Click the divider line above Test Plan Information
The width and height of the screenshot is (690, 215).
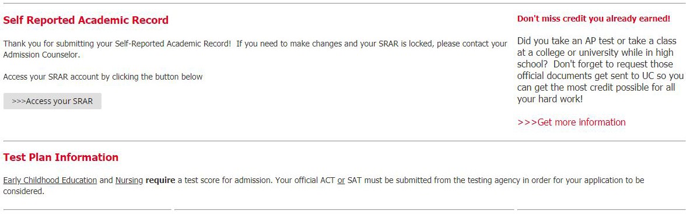344,141
